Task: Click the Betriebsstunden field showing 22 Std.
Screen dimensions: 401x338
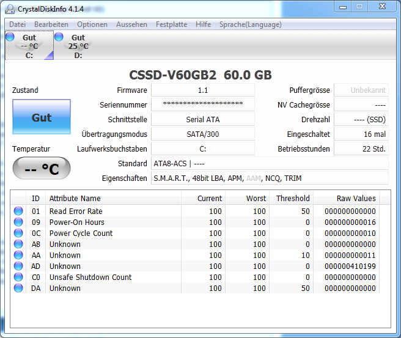Action: 361,149
